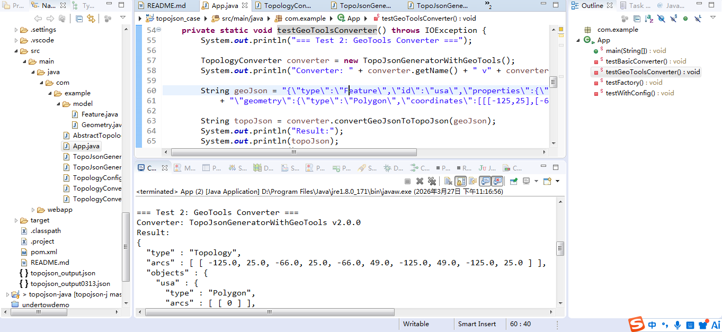The image size is (722, 332).
Task: Expand the webapp folder
Action: (33, 210)
